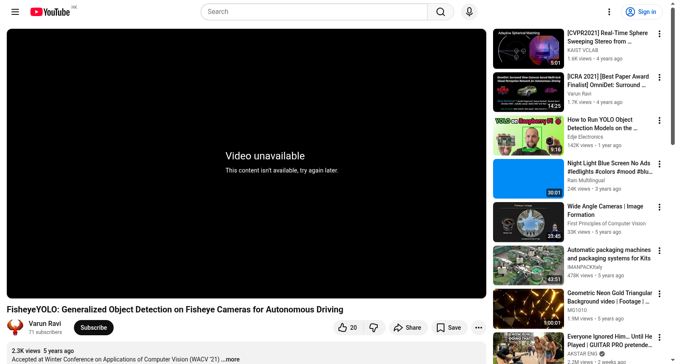Focus the Search input field
The image size is (676, 364).
[x=314, y=12]
